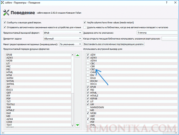Select MOBI in input format order list
Viewport: 179px width, 135px height.
click(39, 61)
